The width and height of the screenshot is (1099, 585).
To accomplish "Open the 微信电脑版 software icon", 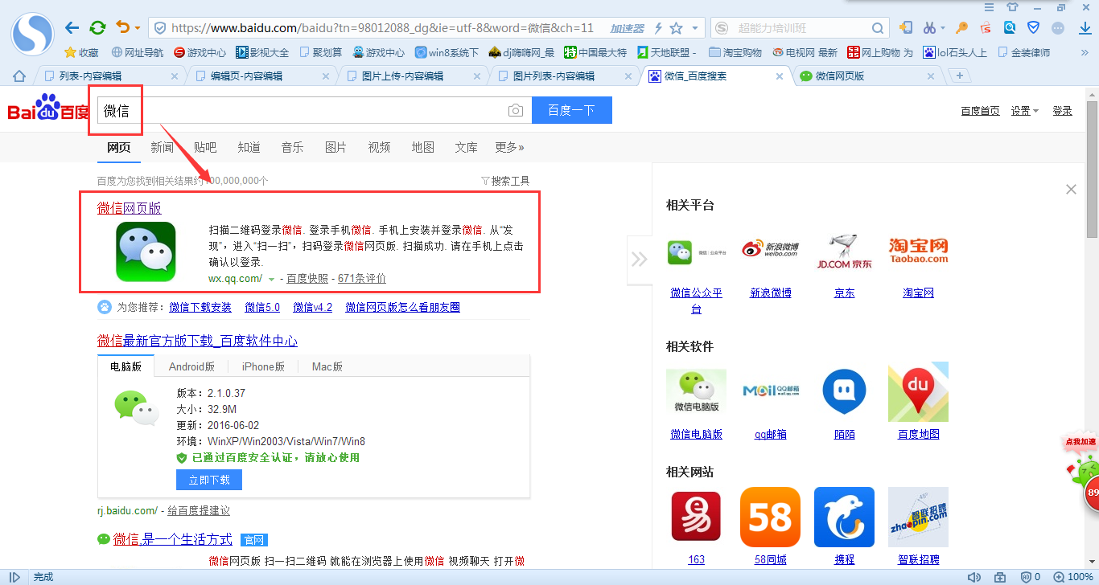I will (696, 391).
